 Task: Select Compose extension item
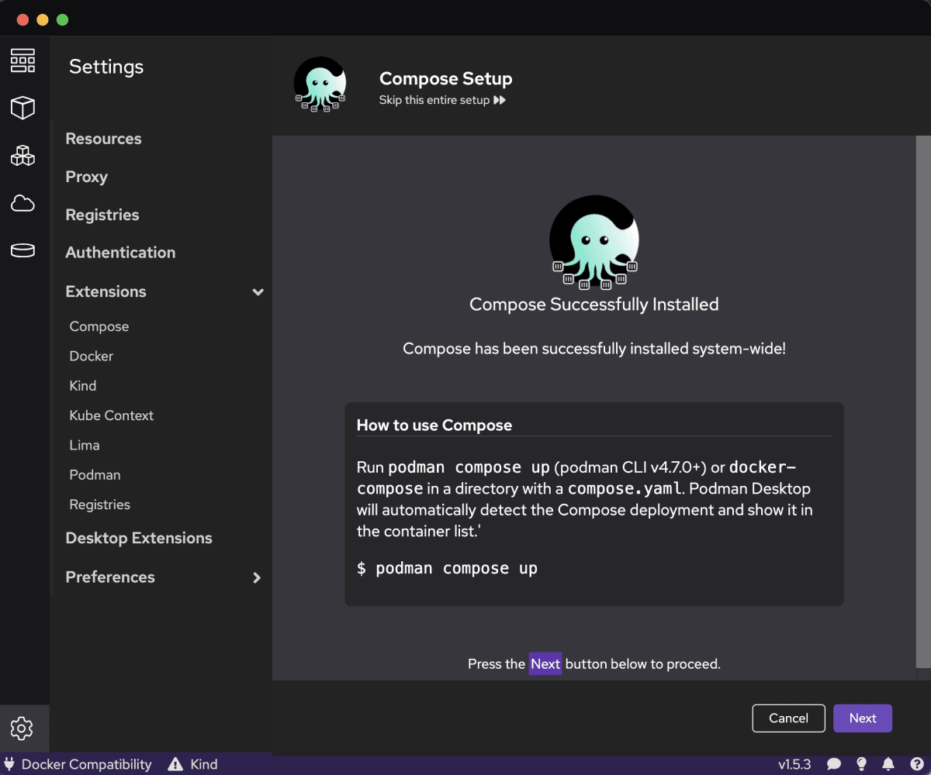pyautogui.click(x=99, y=326)
